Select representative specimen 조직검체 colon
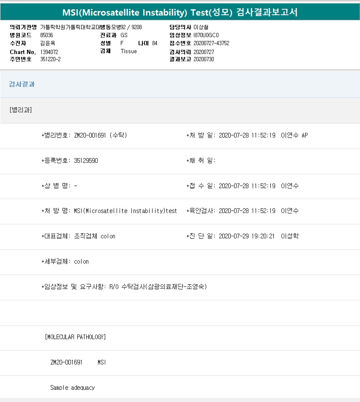 (x=95, y=236)
